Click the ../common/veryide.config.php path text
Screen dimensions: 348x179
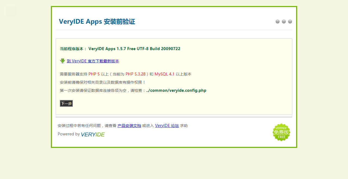(x=176, y=90)
